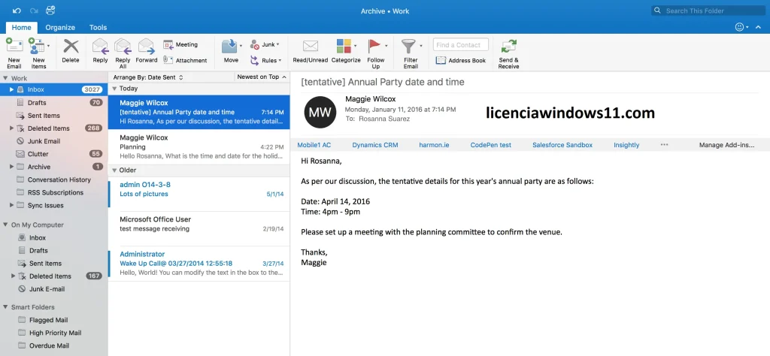Click the Send & Receive icon

coord(509,47)
